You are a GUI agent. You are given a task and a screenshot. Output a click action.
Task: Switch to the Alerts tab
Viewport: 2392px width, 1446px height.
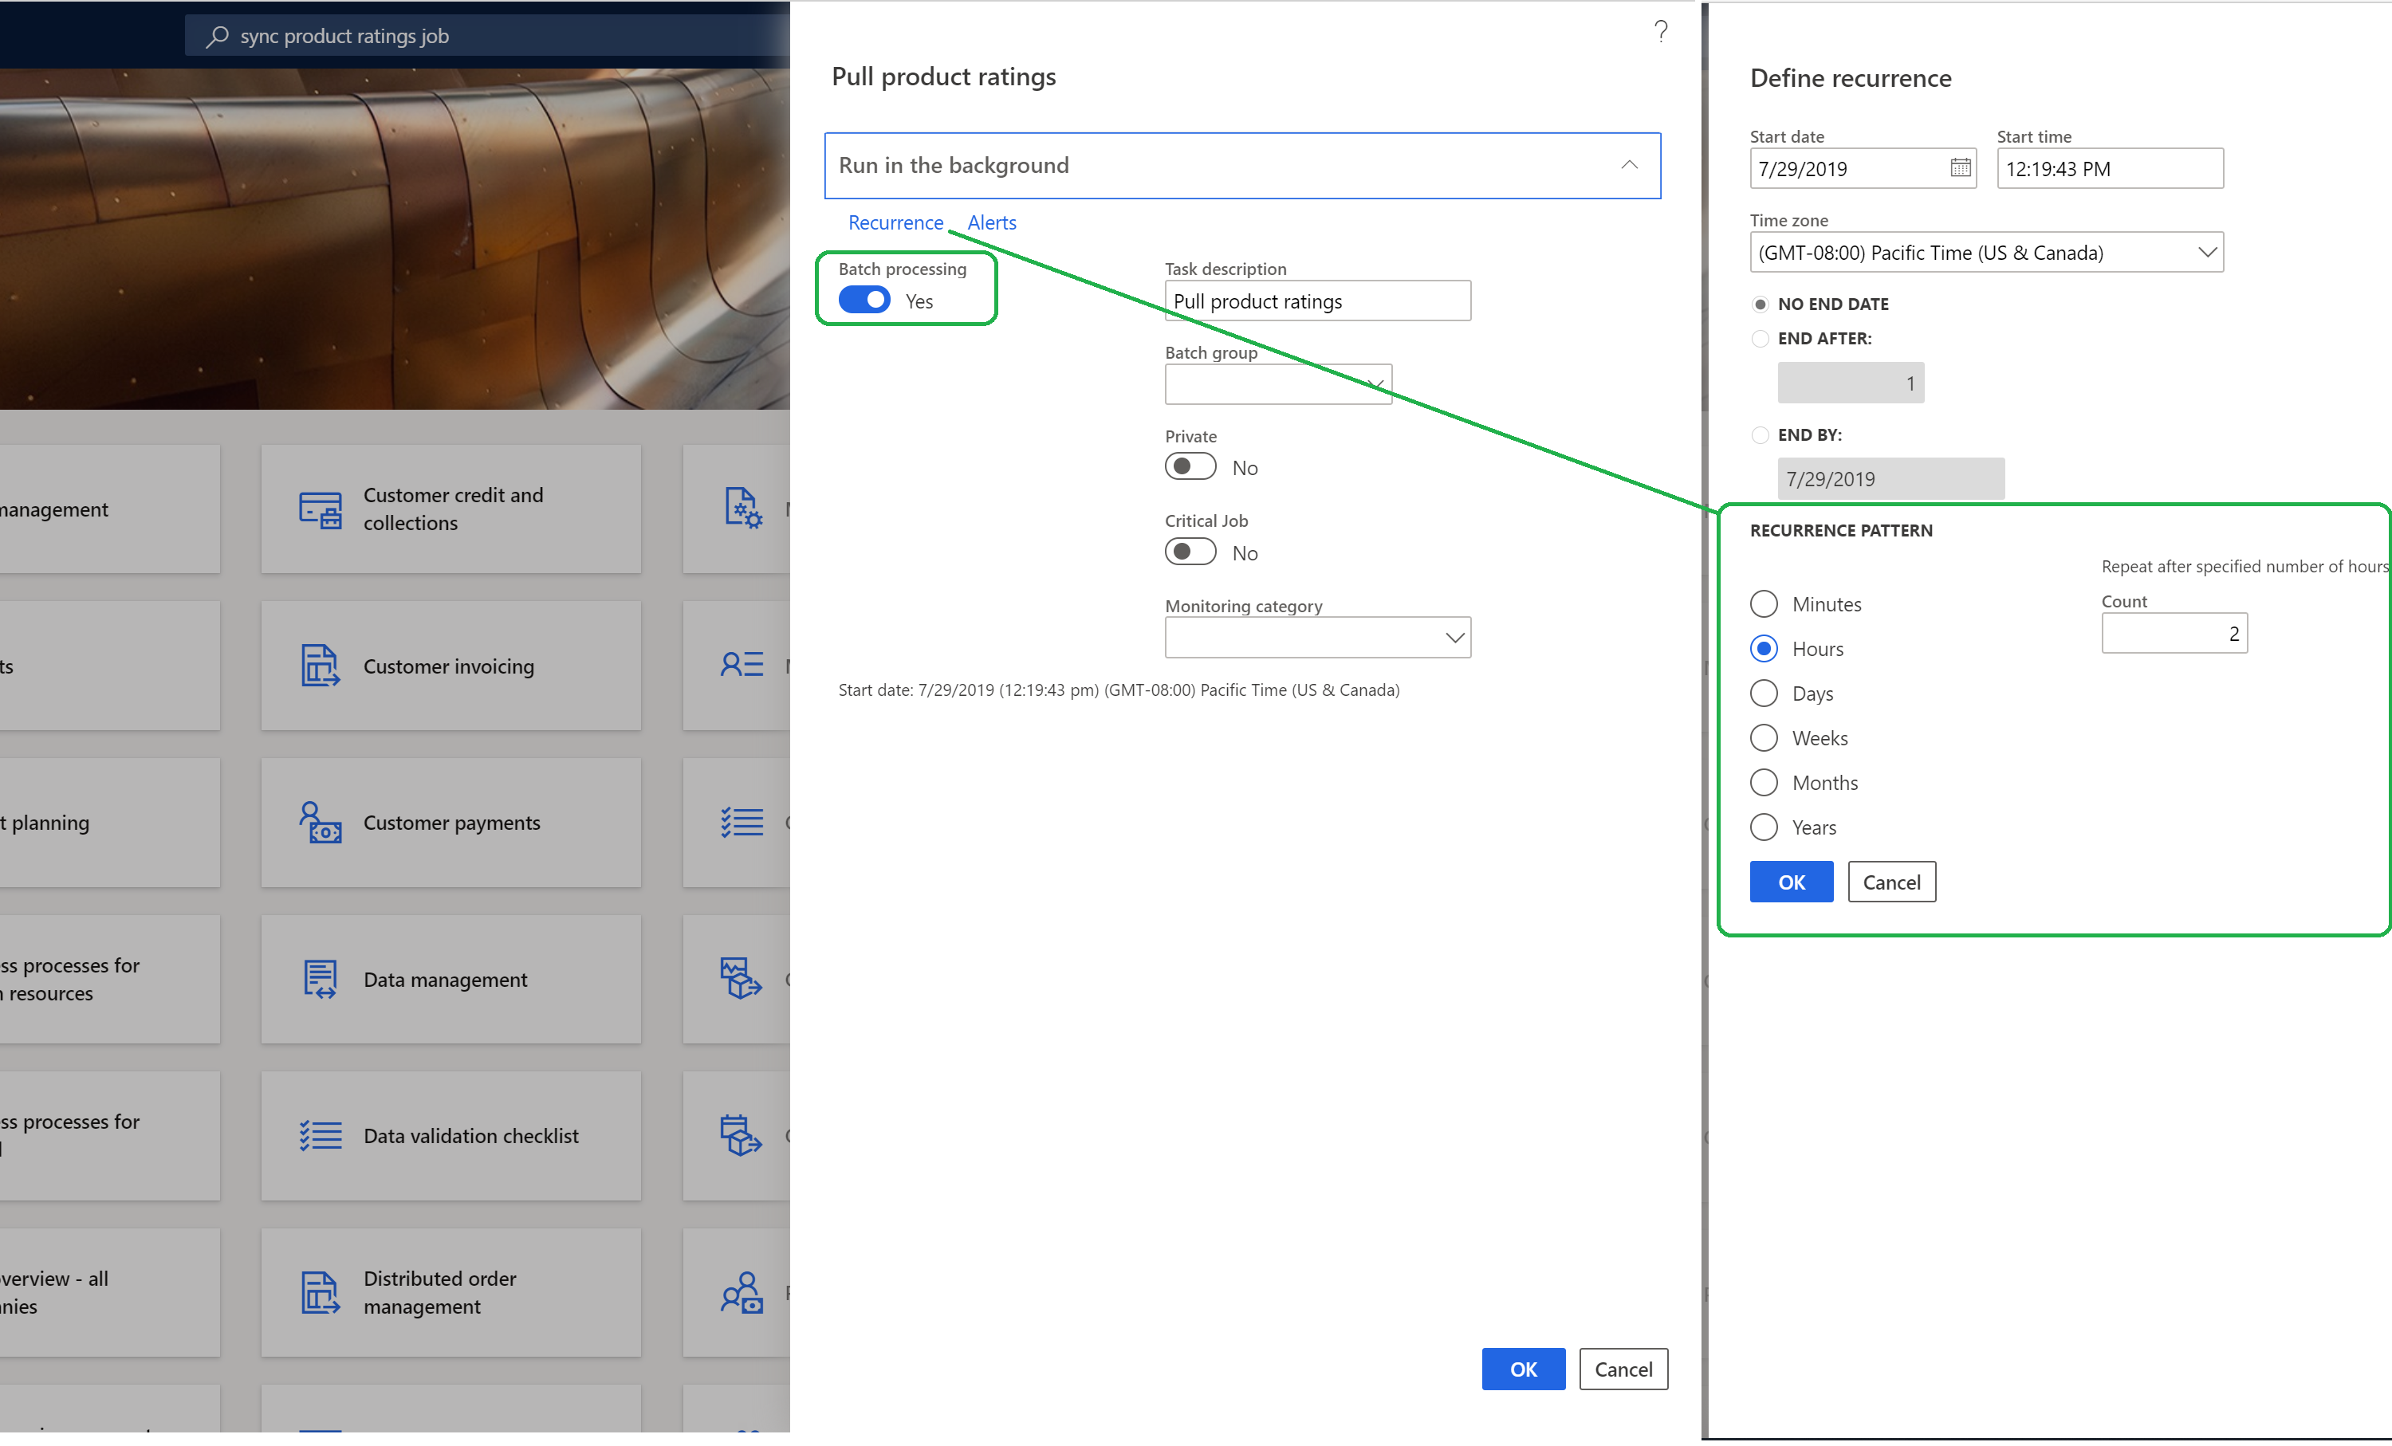(991, 220)
